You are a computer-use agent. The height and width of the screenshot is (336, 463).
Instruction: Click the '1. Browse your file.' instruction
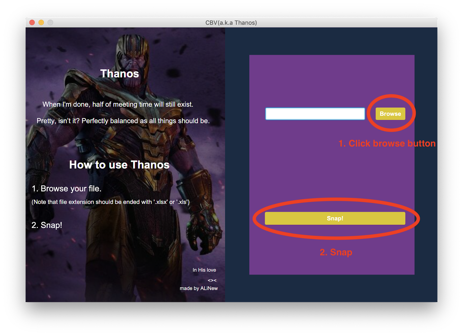(67, 189)
